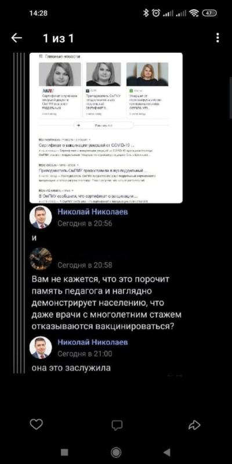Tap the comment starting "Вам не кажется"
The image size is (232, 464).
[x=107, y=303]
